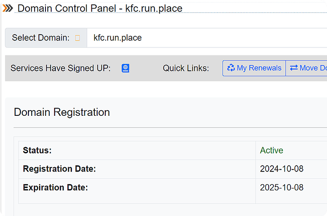This screenshot has width=327, height=216.
Task: Click the Select Domain label
Action: click(x=41, y=38)
